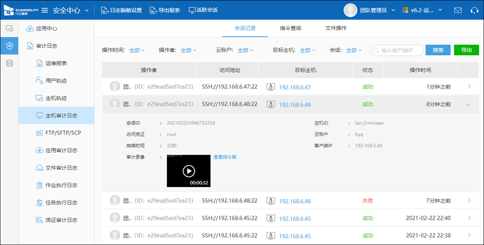
Task: Open the 查看指令集 link
Action: [x=225, y=157]
